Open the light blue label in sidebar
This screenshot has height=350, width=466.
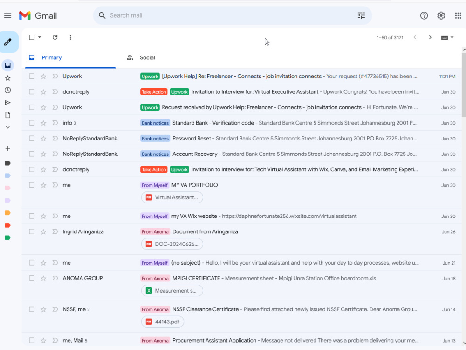point(8,175)
